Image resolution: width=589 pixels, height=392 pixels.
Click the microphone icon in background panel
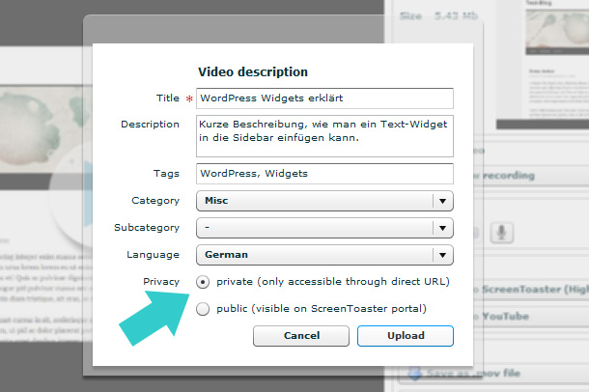coord(501,233)
